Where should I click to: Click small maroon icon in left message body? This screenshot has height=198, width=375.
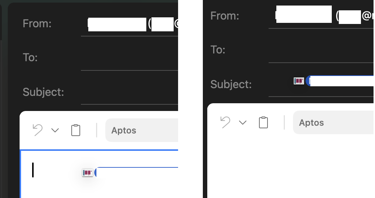point(88,173)
